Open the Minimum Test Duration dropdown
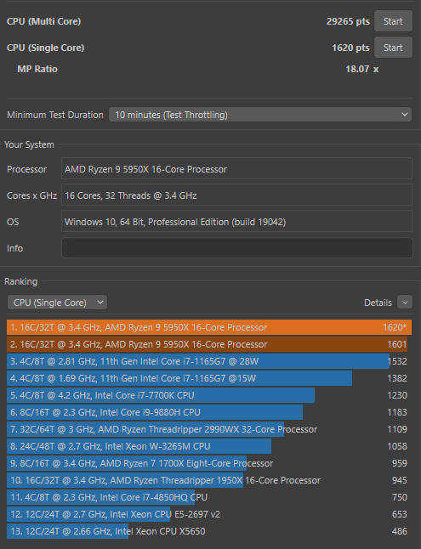The width and height of the screenshot is (421, 549). click(x=260, y=115)
